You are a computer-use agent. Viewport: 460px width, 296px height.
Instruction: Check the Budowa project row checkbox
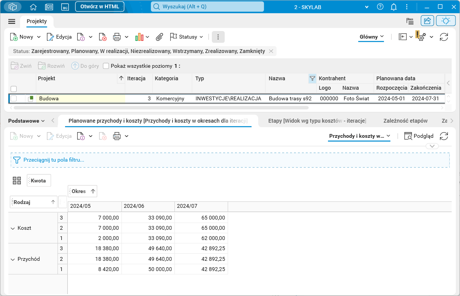tap(14, 98)
